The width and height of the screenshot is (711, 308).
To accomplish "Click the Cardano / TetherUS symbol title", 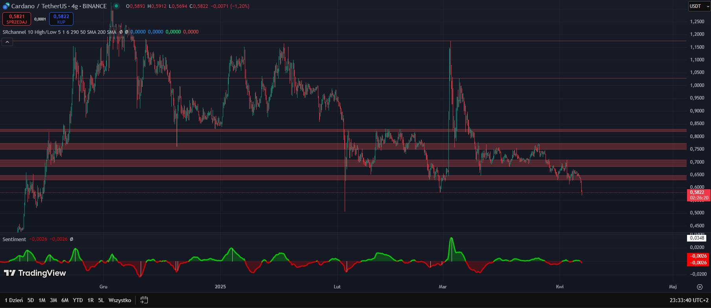I will pyautogui.click(x=59, y=6).
